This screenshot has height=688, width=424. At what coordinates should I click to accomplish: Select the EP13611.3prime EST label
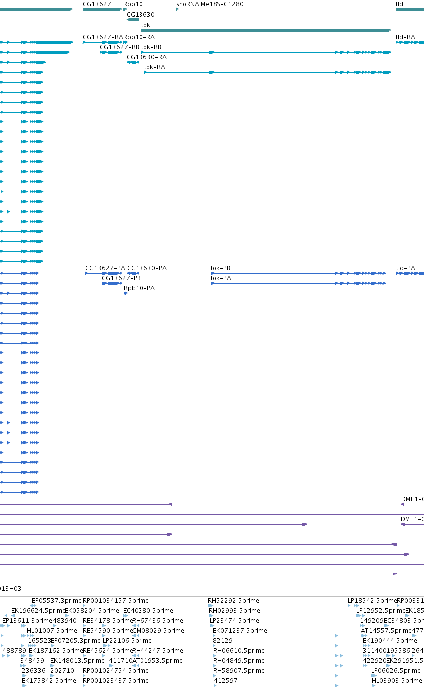(x=27, y=620)
